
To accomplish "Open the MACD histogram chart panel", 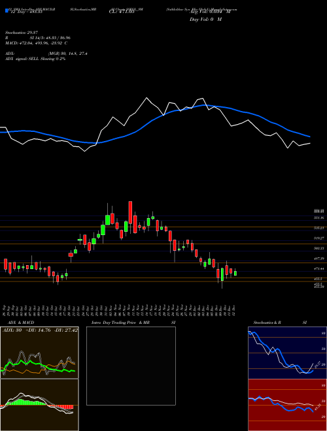I will (39, 405).
